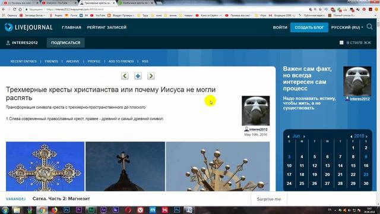This screenshot has height=214, width=380.
Task: Click the LiveJournal logo
Action: (x=28, y=27)
